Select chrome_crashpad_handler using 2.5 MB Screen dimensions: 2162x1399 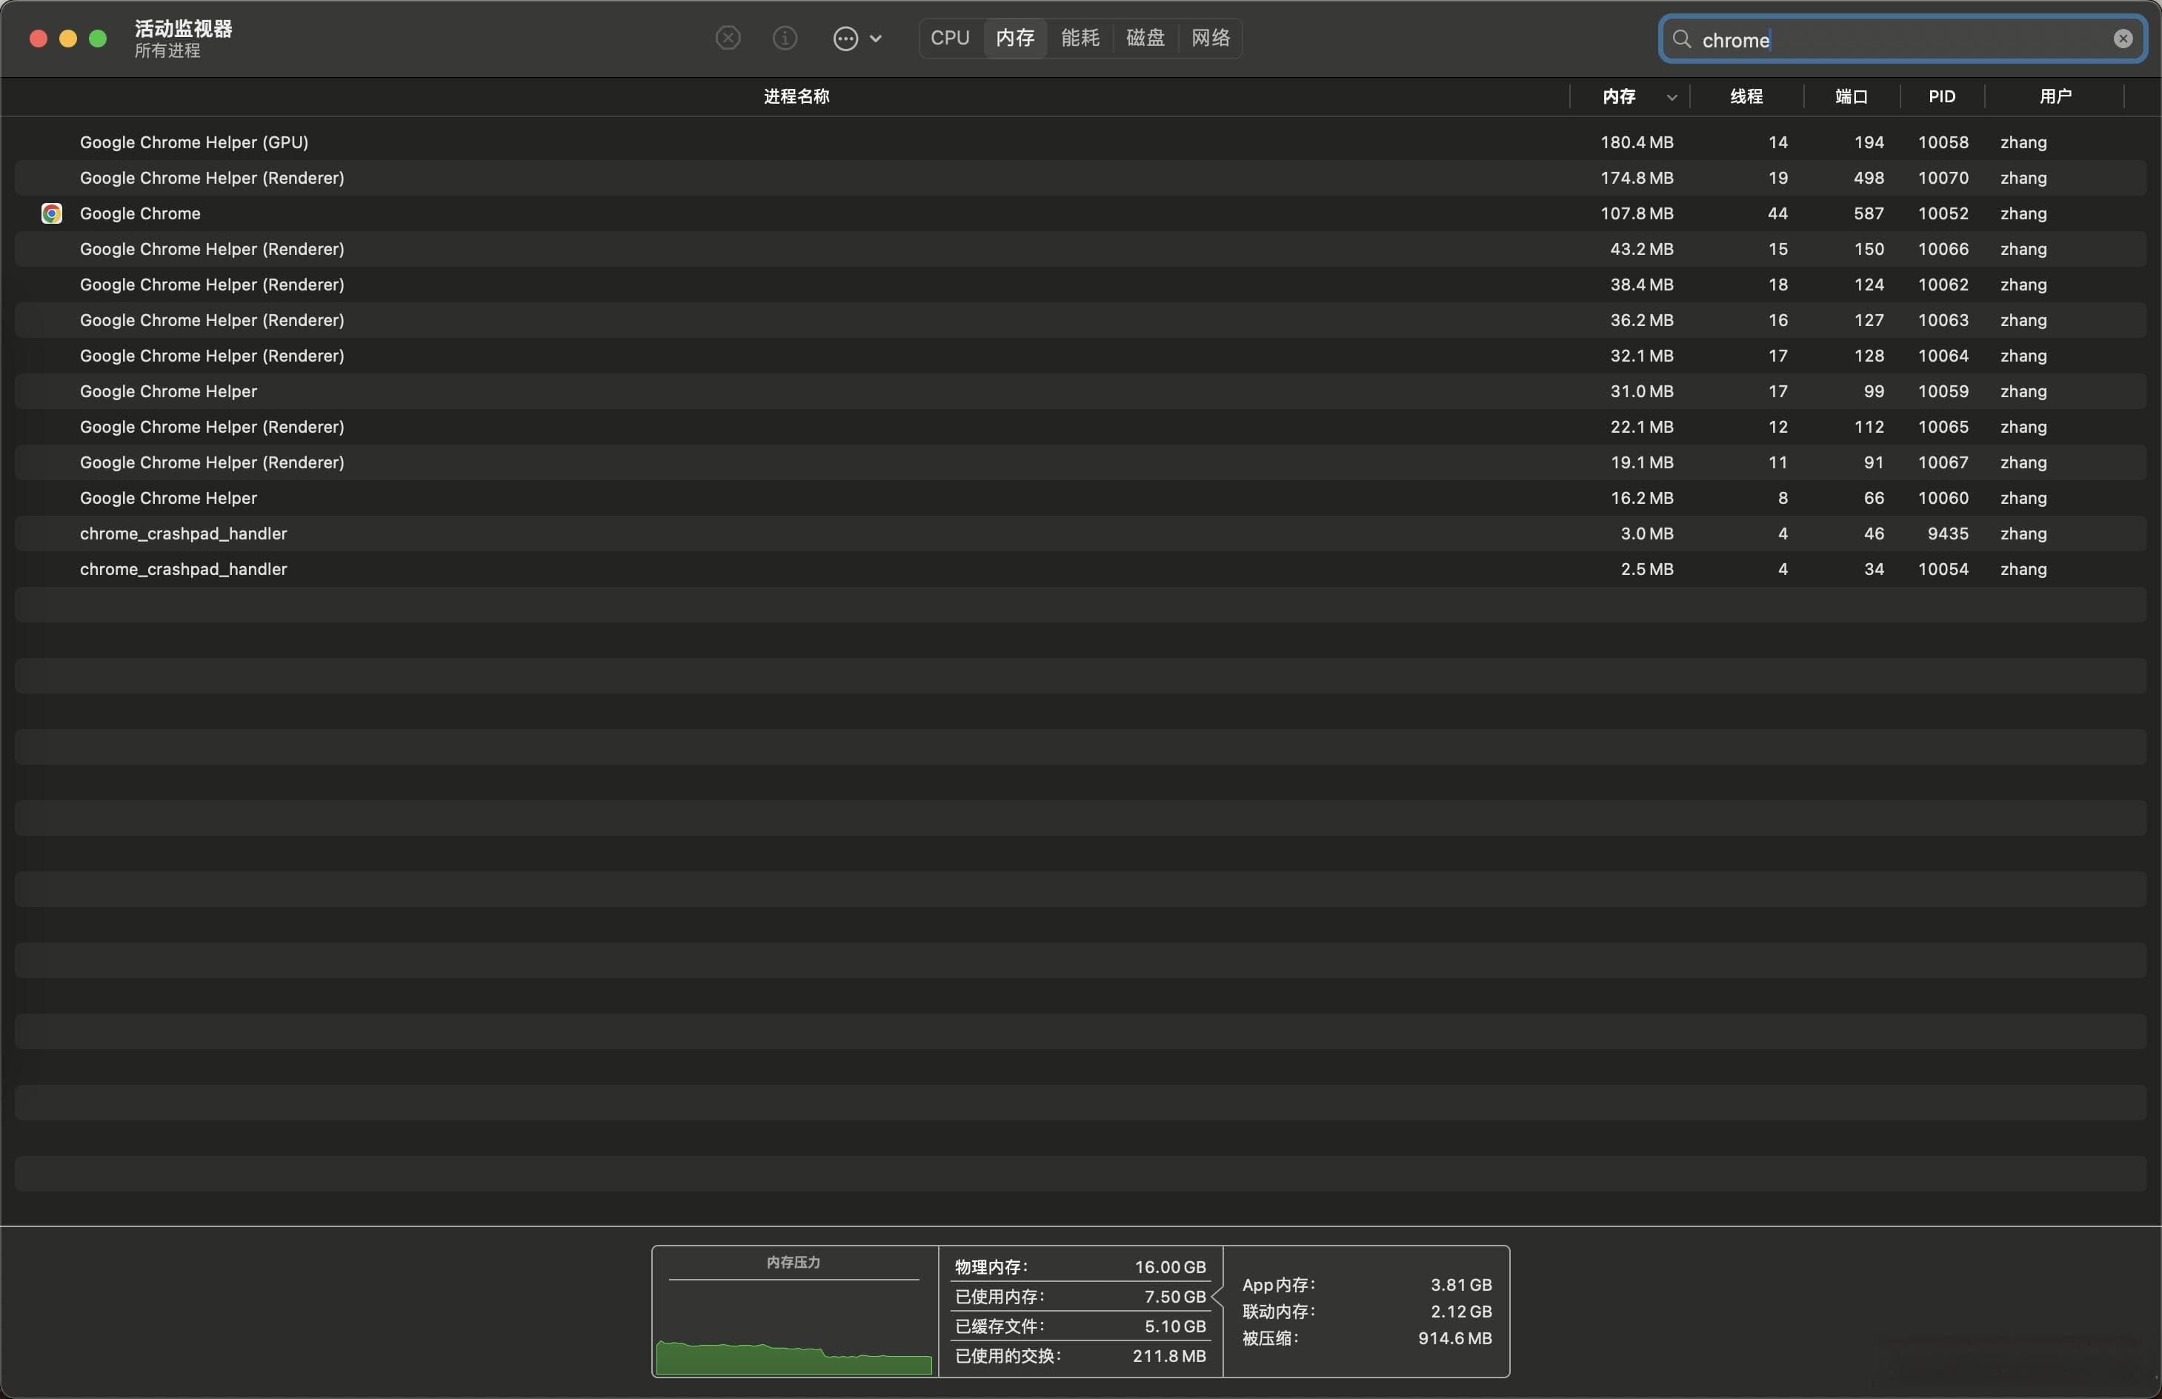coord(1081,568)
